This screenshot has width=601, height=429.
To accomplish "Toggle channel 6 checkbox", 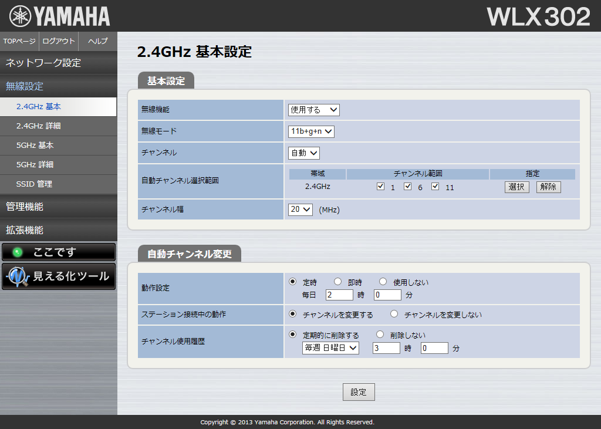I will [408, 187].
